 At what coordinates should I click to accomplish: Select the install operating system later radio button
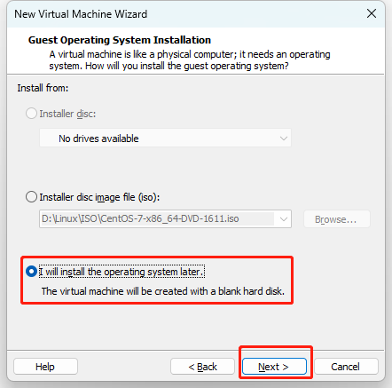pyautogui.click(x=31, y=272)
